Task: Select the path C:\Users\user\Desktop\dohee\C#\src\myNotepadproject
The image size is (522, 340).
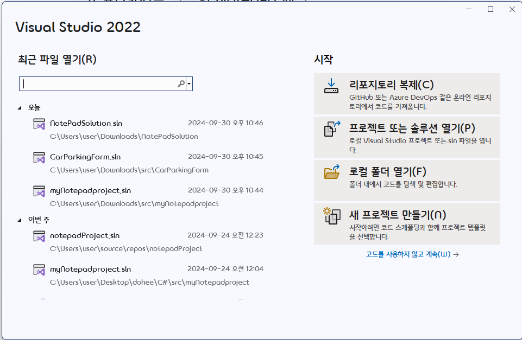Action: click(x=149, y=283)
